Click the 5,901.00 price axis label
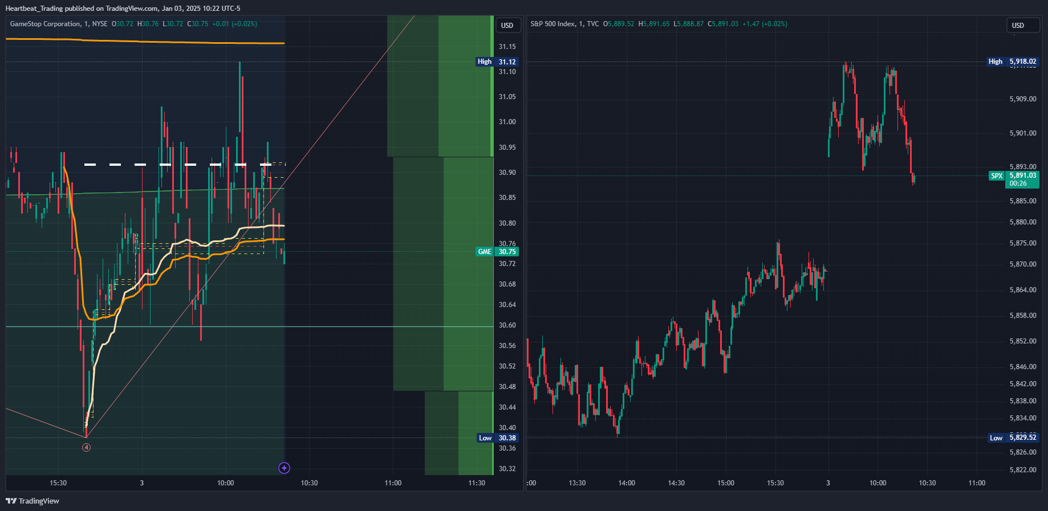1048x511 pixels. tap(1023, 133)
